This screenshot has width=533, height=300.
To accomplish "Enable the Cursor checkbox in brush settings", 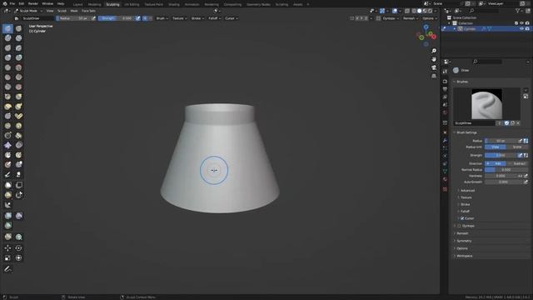I will [462, 218].
